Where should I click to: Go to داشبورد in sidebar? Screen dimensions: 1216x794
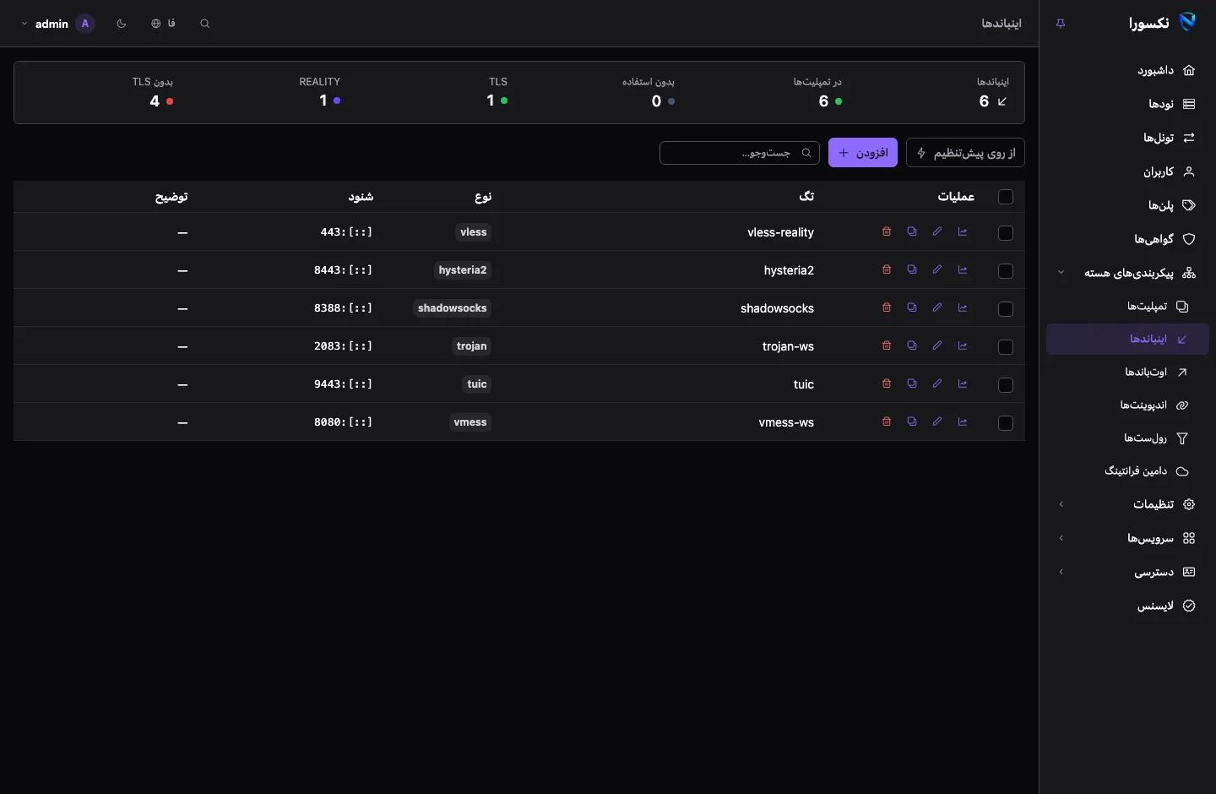[1127, 70]
